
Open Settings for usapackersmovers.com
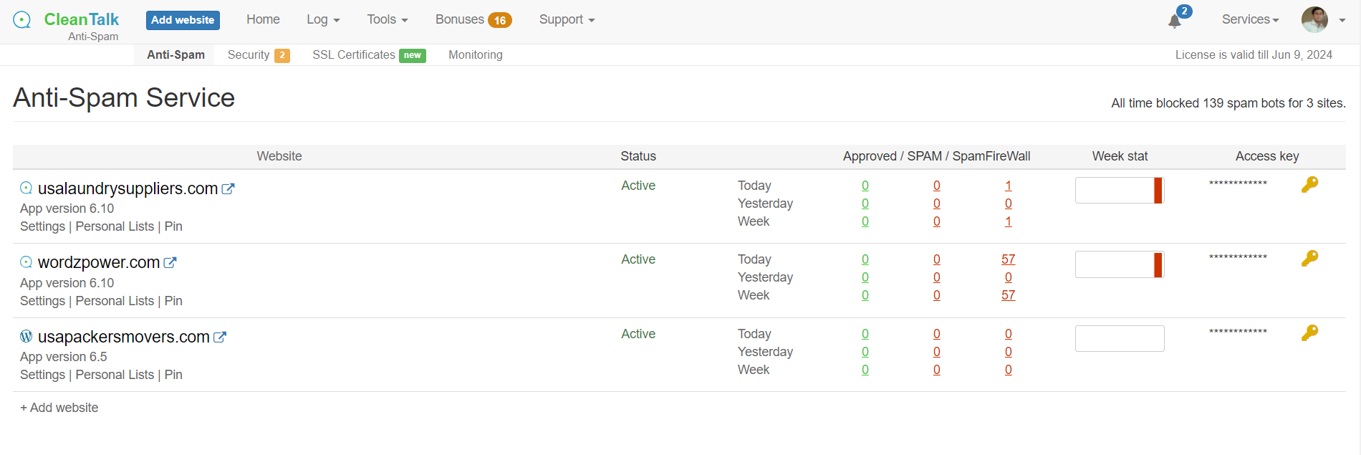tap(42, 375)
